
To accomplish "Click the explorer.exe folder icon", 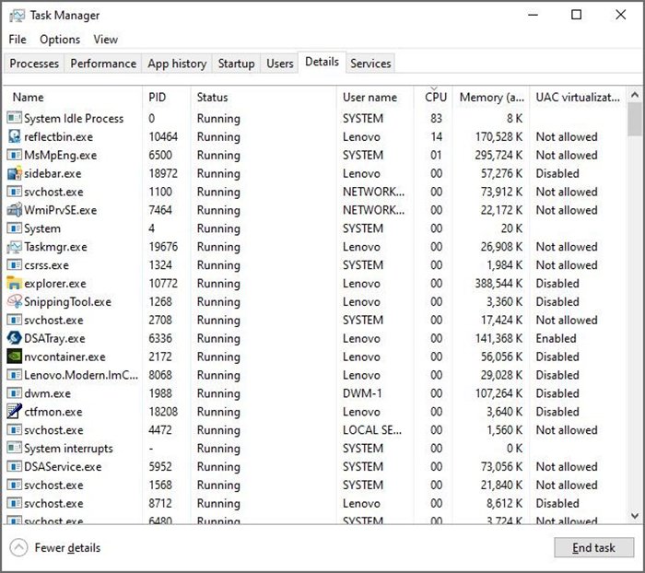I will coord(14,284).
